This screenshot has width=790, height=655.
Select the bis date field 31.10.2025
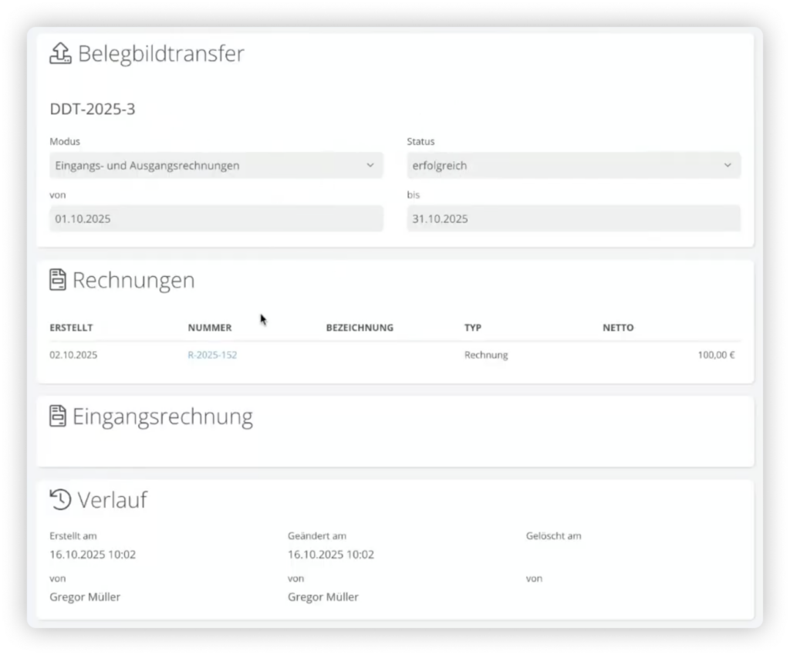click(573, 219)
